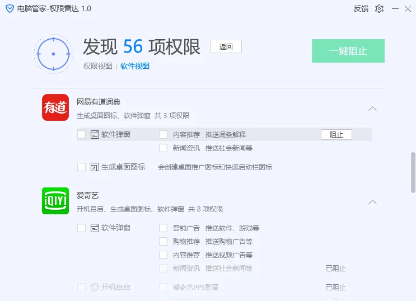This screenshot has width=416, height=301.
Task: Open settings via the gear icon
Action: pyautogui.click(x=379, y=8)
